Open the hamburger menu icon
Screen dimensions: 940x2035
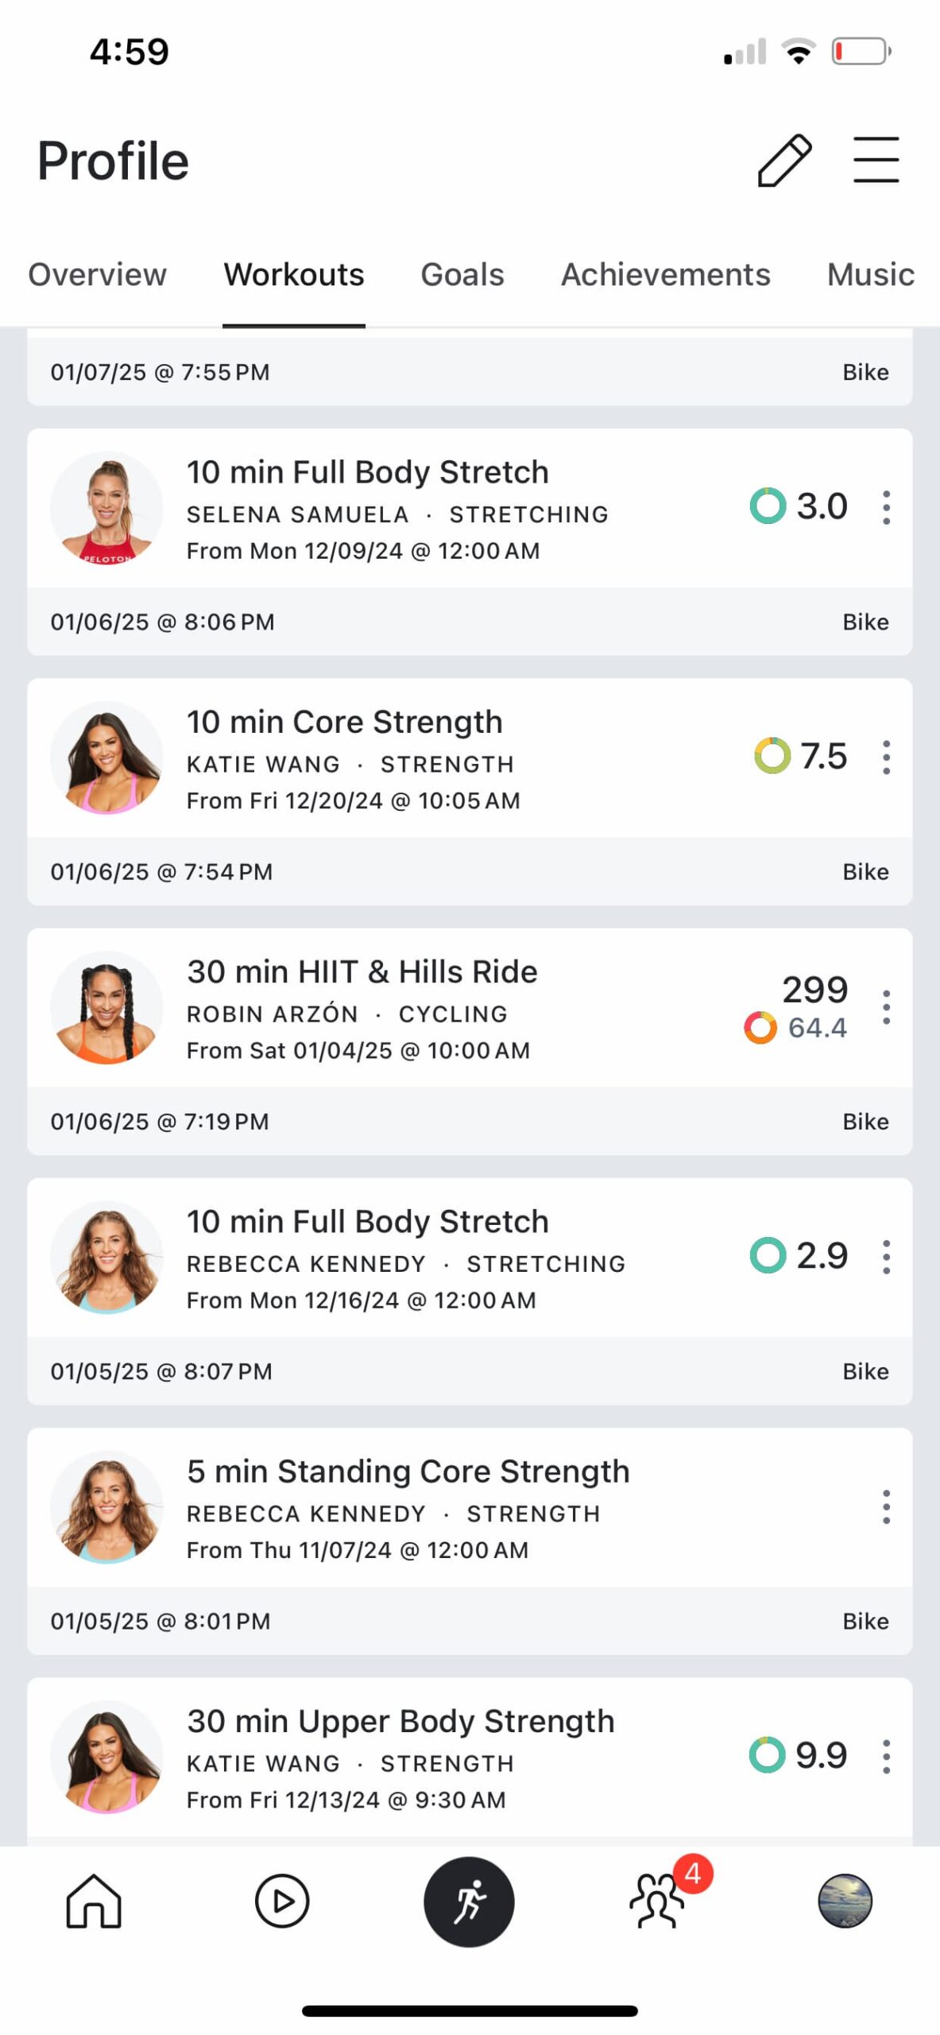pos(876,160)
